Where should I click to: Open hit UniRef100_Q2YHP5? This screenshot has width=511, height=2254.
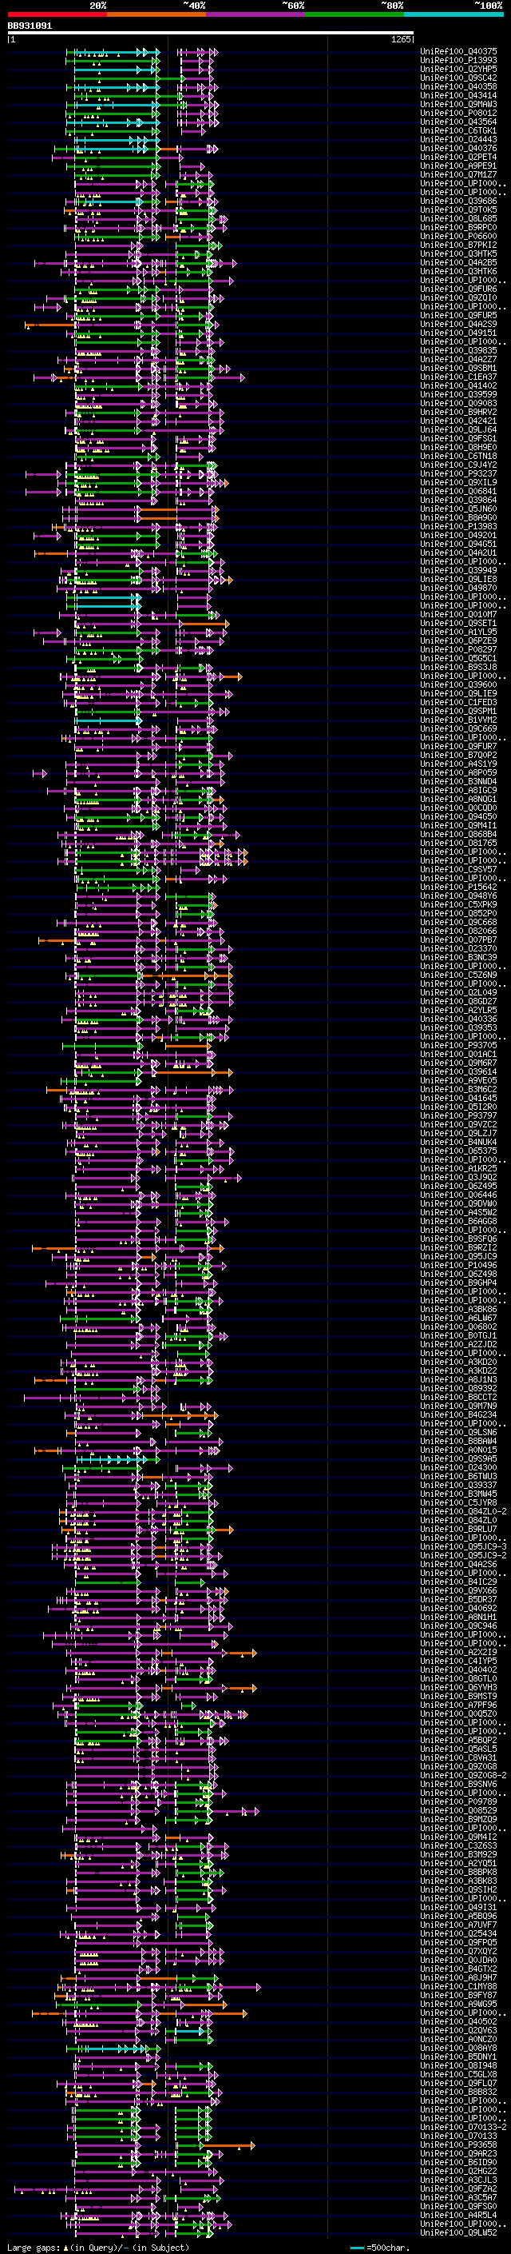pos(458,69)
